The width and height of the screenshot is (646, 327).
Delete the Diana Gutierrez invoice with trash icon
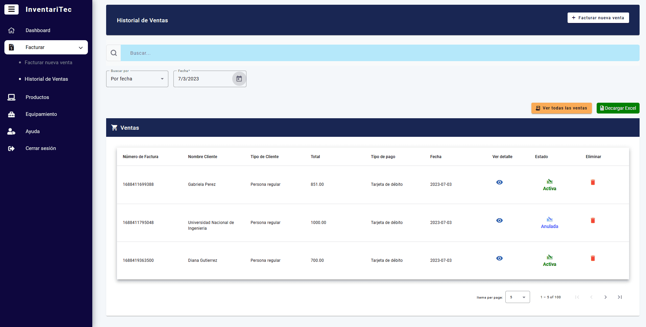(593, 258)
